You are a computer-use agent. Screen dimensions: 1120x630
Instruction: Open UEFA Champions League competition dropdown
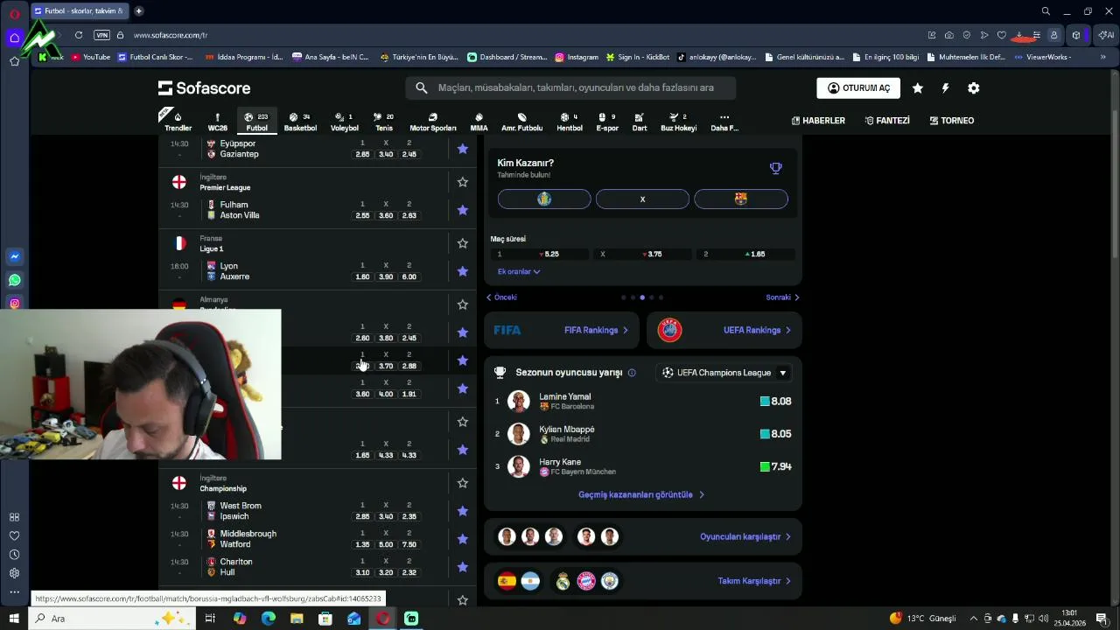724,373
